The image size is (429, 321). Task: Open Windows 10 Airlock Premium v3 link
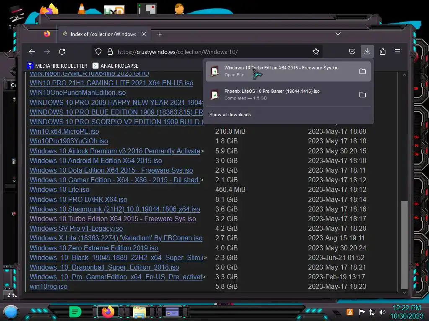115,151
